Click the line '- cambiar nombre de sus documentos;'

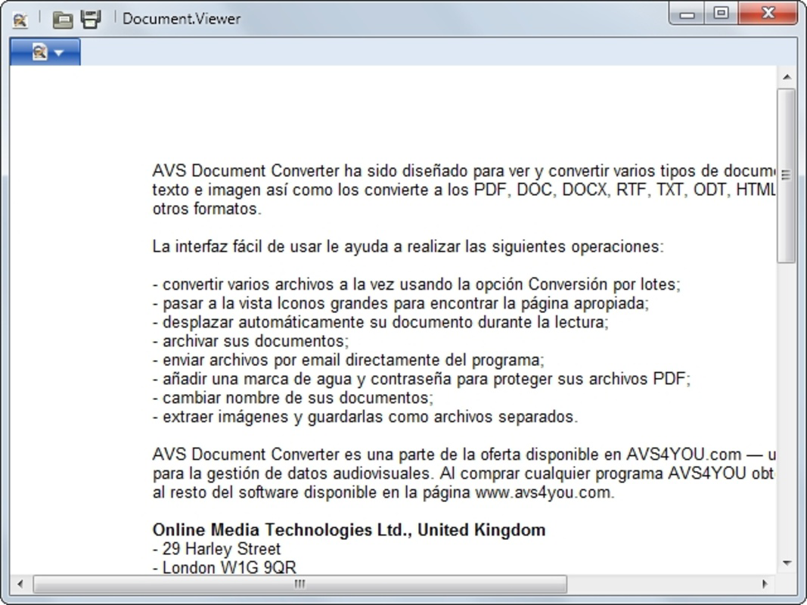pos(293,398)
